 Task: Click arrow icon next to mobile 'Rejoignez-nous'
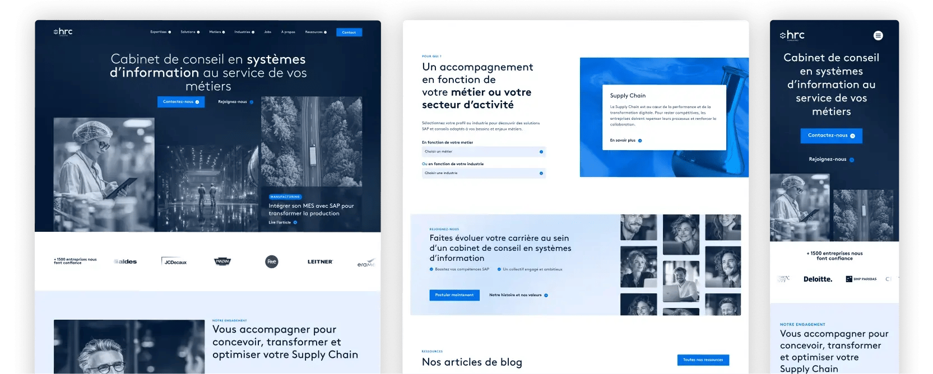coord(852,160)
